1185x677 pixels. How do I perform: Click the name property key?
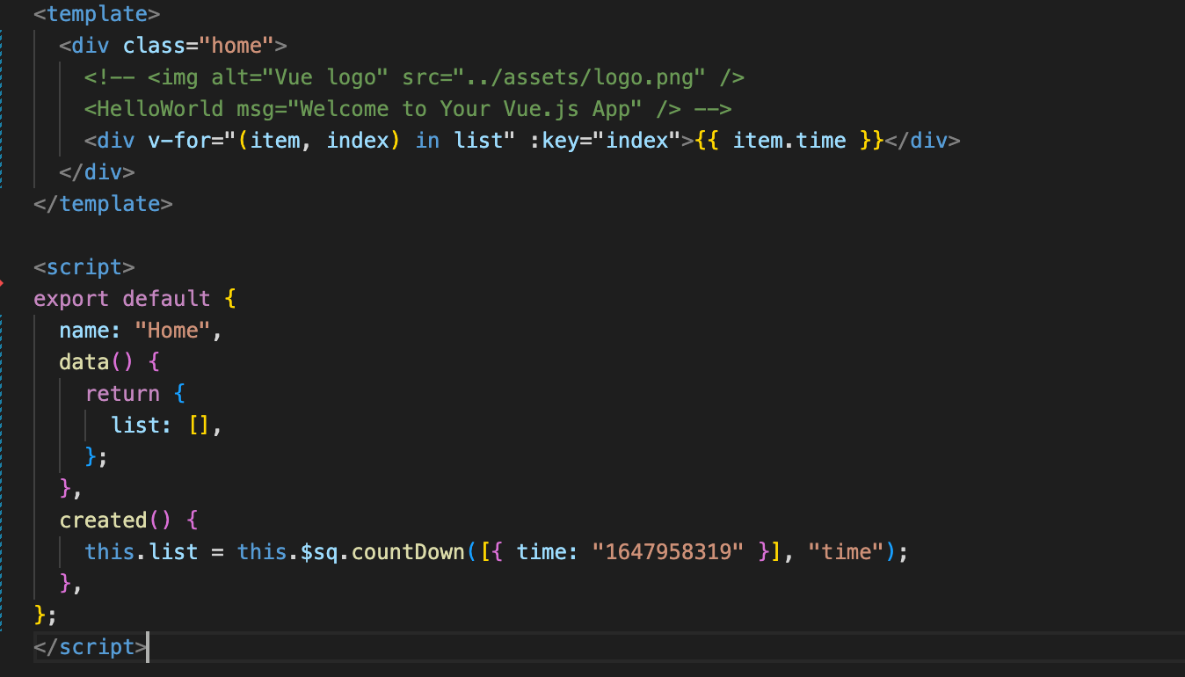click(84, 331)
